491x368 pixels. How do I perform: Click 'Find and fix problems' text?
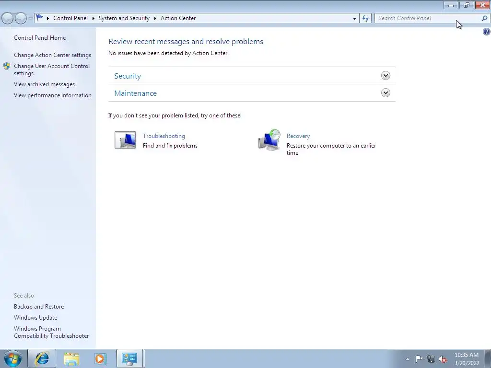(170, 146)
